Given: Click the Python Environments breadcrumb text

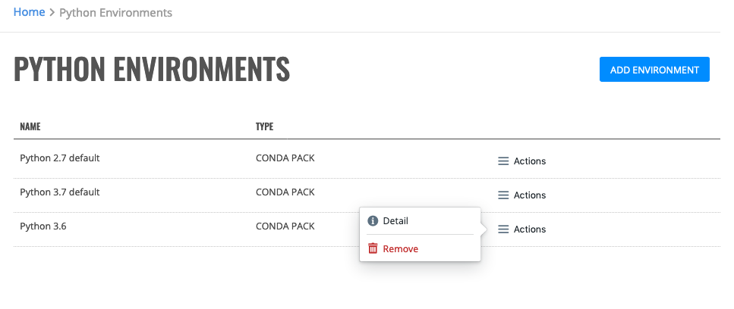Looking at the screenshot, I should pos(115,13).
